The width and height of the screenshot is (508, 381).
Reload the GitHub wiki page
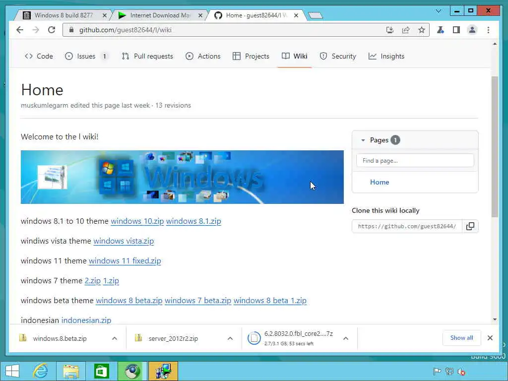click(52, 30)
